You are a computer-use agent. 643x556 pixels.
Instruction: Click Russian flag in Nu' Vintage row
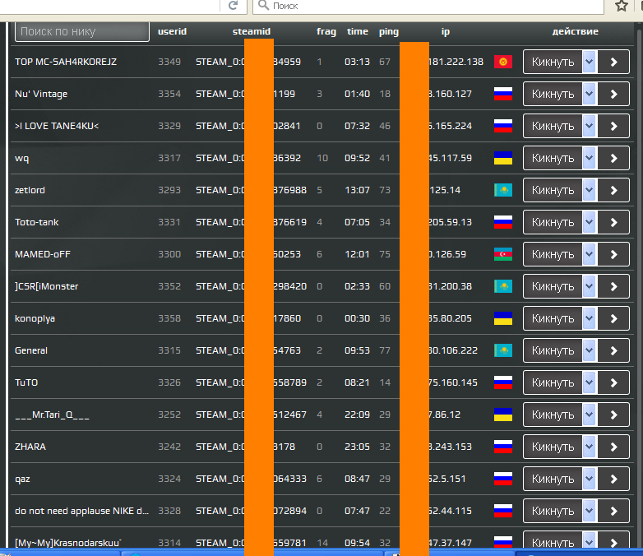(x=503, y=94)
